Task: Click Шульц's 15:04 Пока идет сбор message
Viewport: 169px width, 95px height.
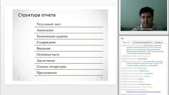Action: pos(142,64)
